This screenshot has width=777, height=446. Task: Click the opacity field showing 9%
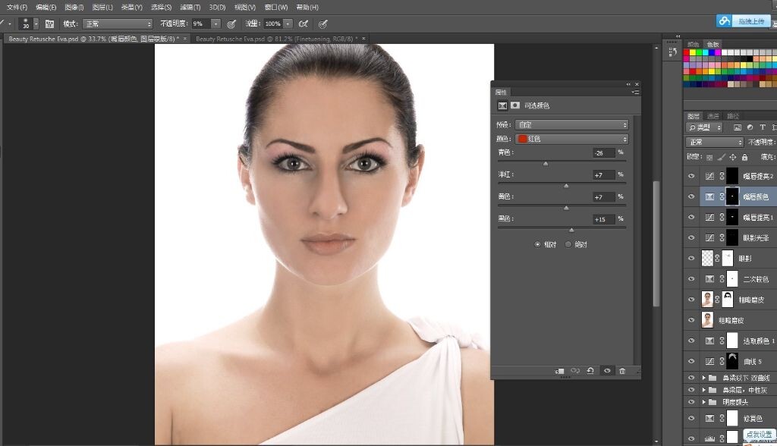click(200, 24)
